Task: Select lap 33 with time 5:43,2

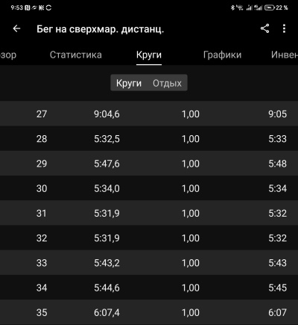Action: tap(149, 263)
